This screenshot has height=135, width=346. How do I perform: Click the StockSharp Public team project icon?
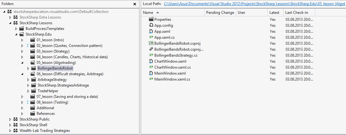tap(15, 119)
